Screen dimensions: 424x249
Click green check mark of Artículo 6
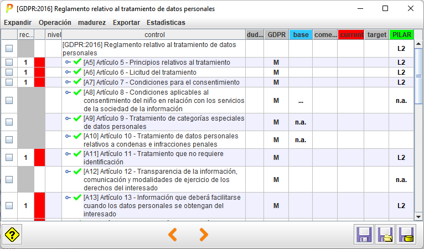[77, 71]
